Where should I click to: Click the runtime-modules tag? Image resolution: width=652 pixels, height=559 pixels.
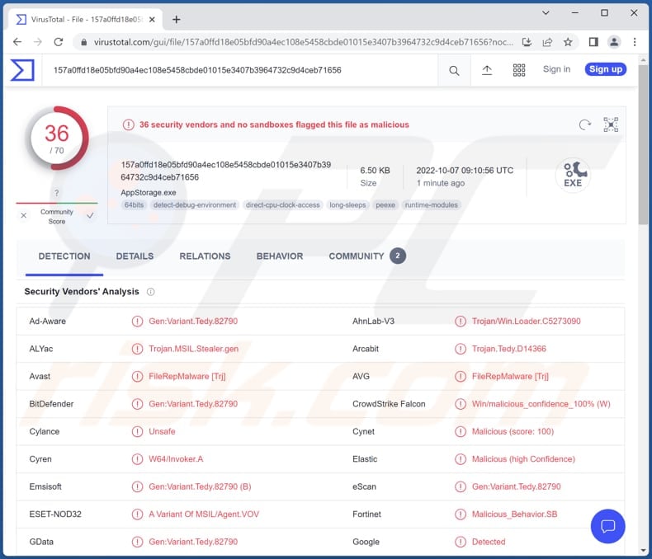tap(431, 205)
